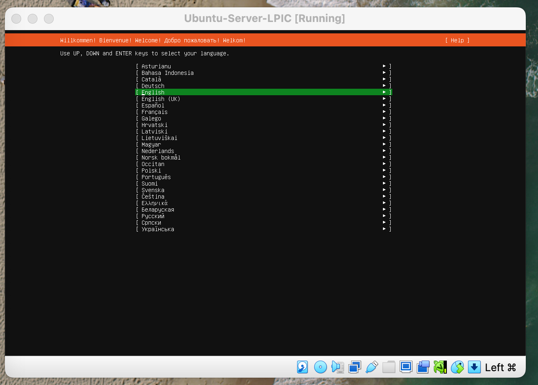Click the arrow beside Ελληνικά
Screen dimensions: 538x385
click(x=384, y=203)
